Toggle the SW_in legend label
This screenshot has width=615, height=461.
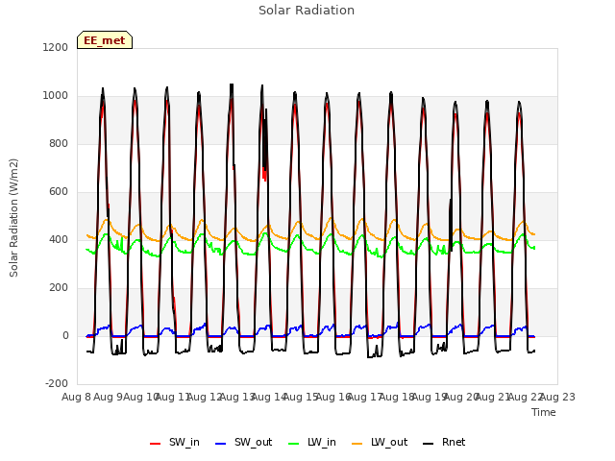[184, 442]
